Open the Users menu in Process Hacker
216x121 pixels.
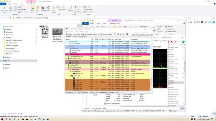[82, 32]
